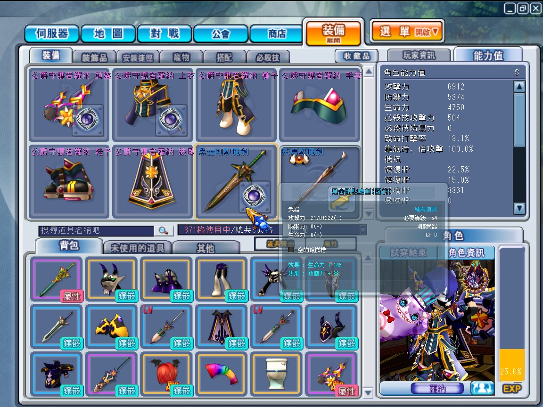Select the 公爵守護者羅納 頭盔 equipment slot
543x407 pixels.
(x=69, y=104)
